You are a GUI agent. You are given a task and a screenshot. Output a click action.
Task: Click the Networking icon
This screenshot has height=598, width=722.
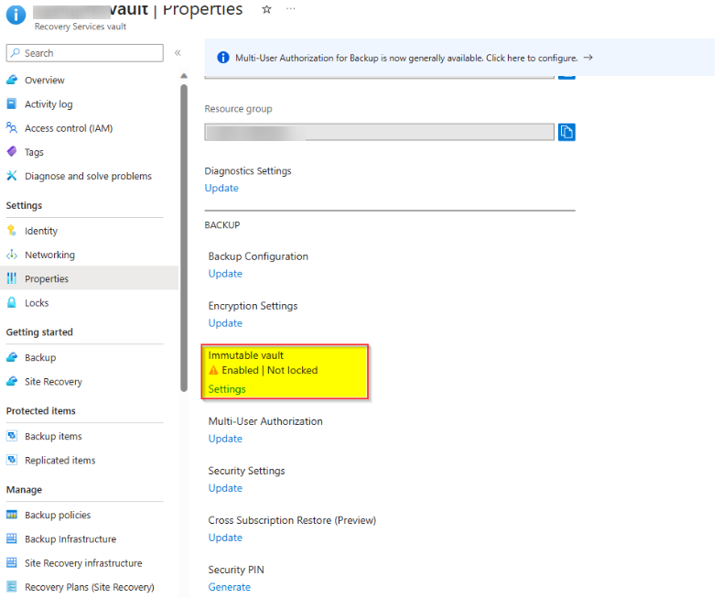pos(12,255)
